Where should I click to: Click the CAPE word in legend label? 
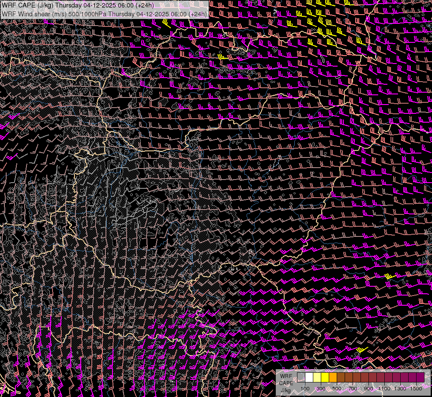(x=285, y=383)
